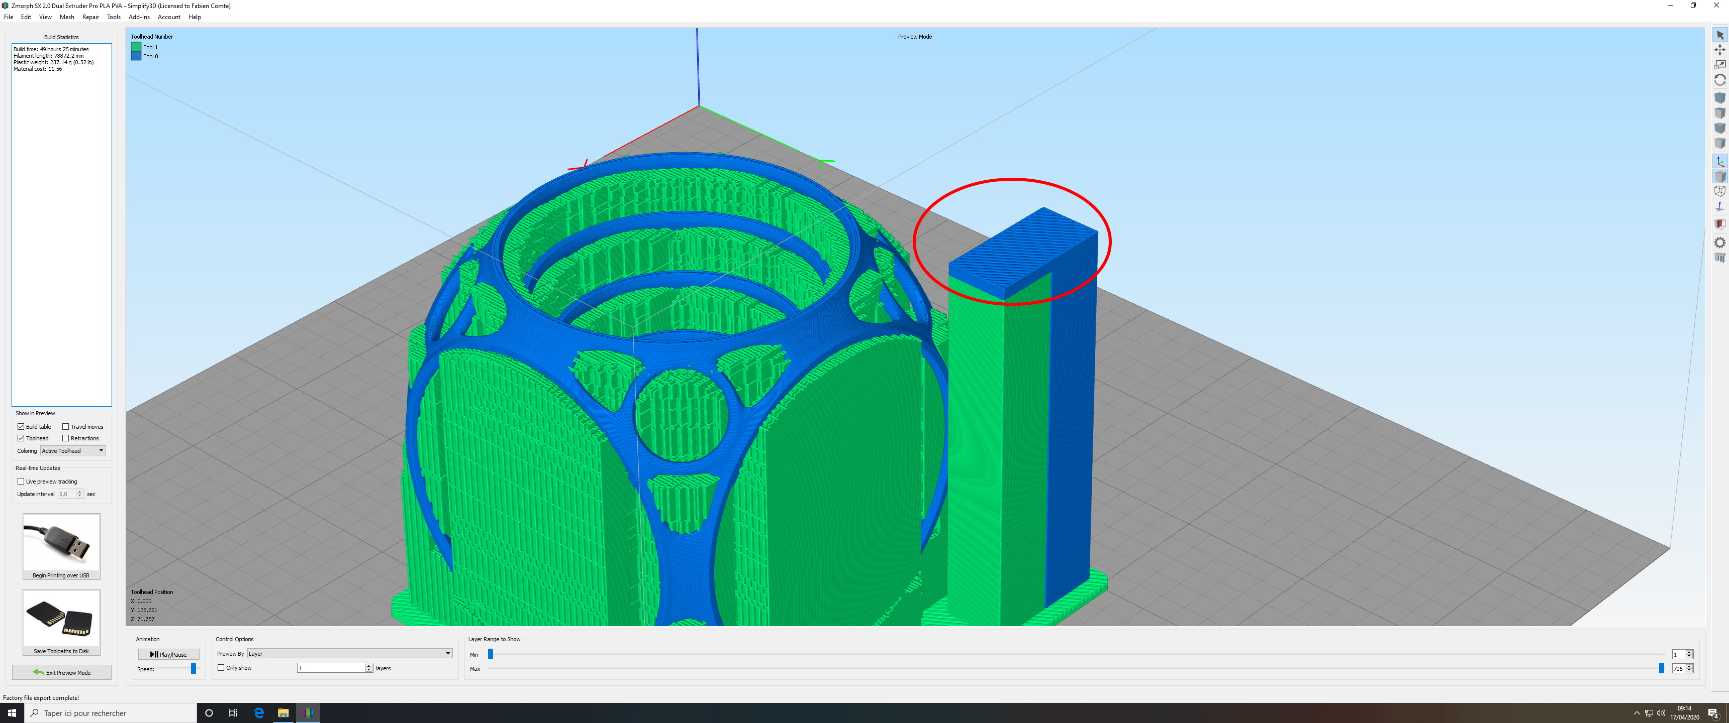Image resolution: width=1729 pixels, height=723 pixels.
Task: Launch Microsoft Edge from the taskbar
Action: pos(258,713)
